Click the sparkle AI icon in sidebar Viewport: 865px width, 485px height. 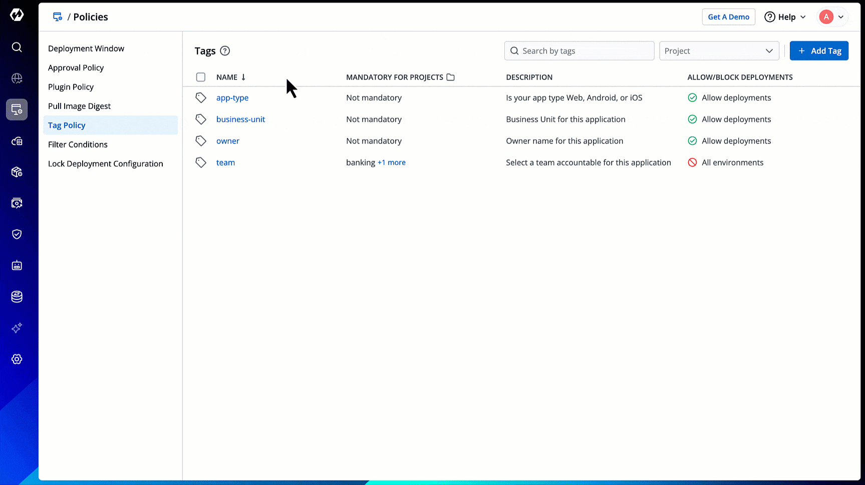click(x=17, y=328)
